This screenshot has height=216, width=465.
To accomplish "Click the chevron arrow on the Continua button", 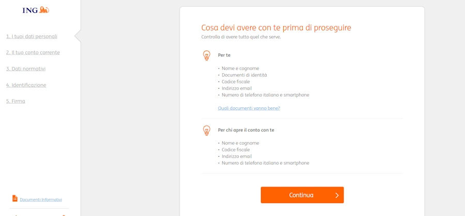I will coord(337,195).
